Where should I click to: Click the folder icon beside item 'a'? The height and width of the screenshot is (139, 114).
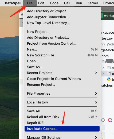tap(109, 68)
